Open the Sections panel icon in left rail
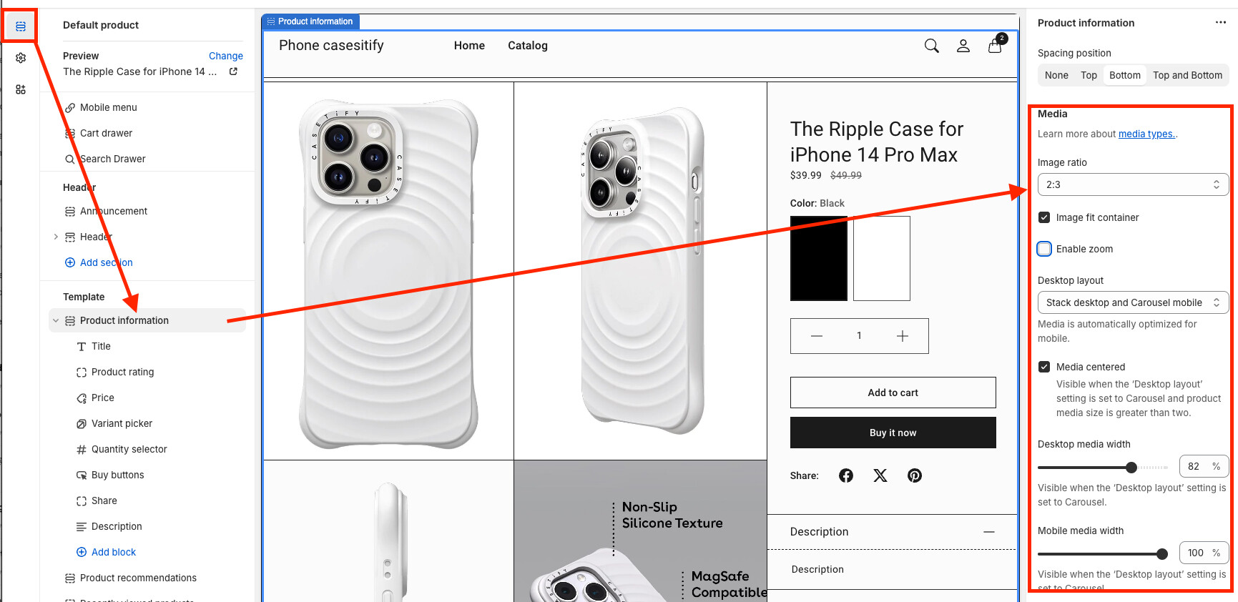 [x=21, y=26]
